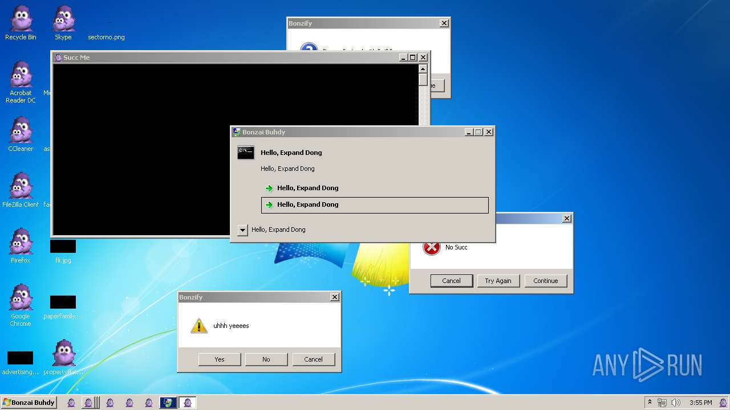Click No in the uhhh yeeees dialog
Image resolution: width=730 pixels, height=410 pixels.
tap(266, 359)
